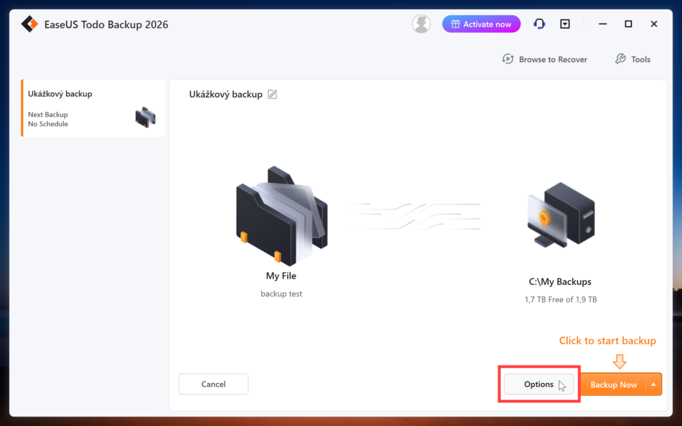Viewport: 682px width, 426px height.
Task: Click the EaseUS Todo Backup logo icon
Action: [29, 25]
